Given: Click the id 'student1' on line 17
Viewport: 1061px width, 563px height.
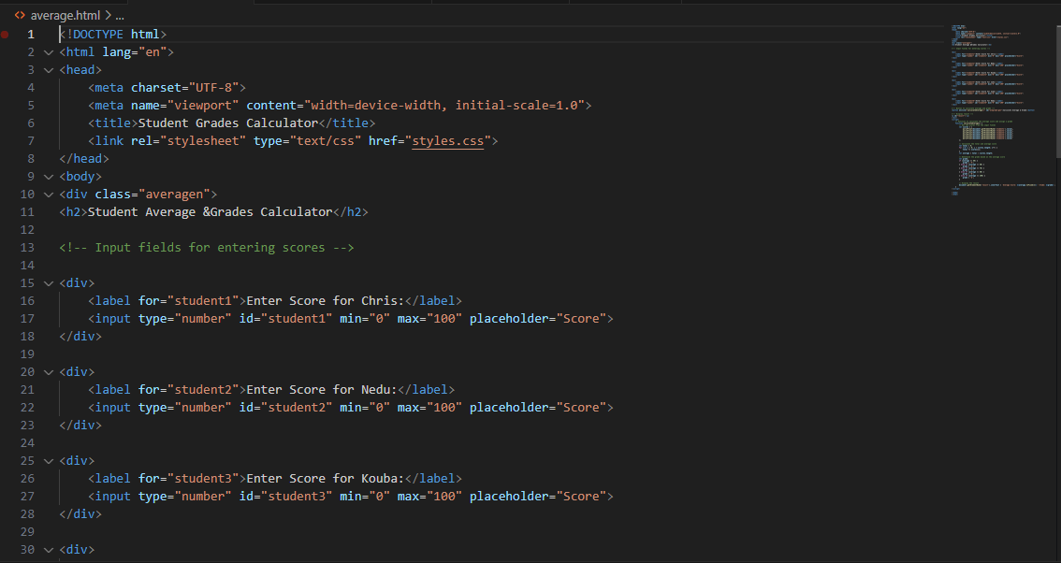Looking at the screenshot, I should [297, 319].
